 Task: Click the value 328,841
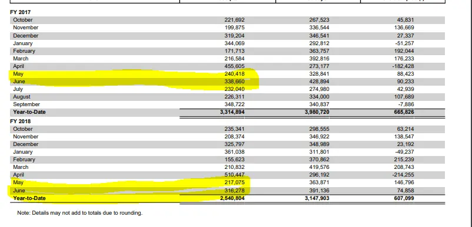[x=319, y=74]
